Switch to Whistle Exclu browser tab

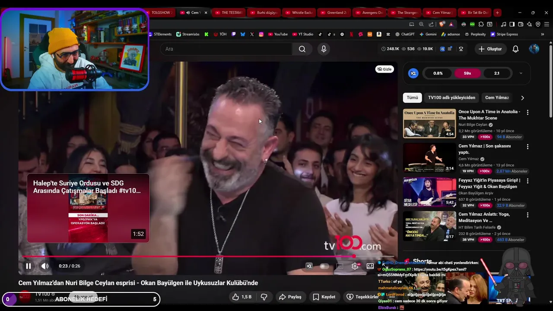[x=299, y=13]
